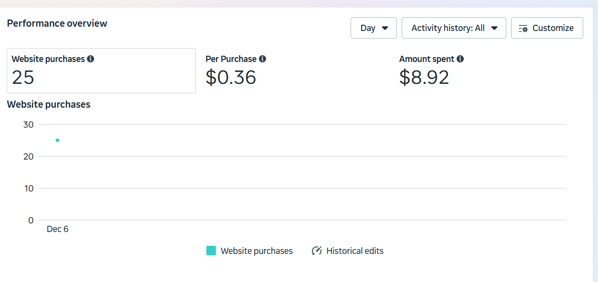Click the Dec 6 axis date label

(57, 229)
